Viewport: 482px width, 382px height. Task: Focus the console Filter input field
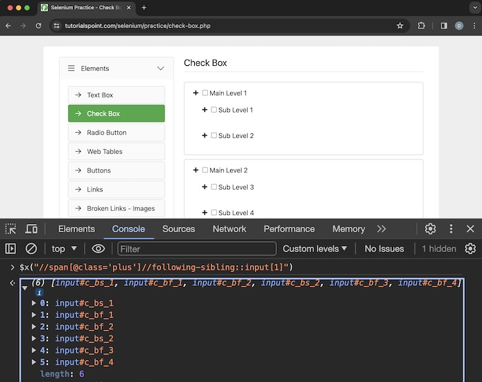click(196, 249)
